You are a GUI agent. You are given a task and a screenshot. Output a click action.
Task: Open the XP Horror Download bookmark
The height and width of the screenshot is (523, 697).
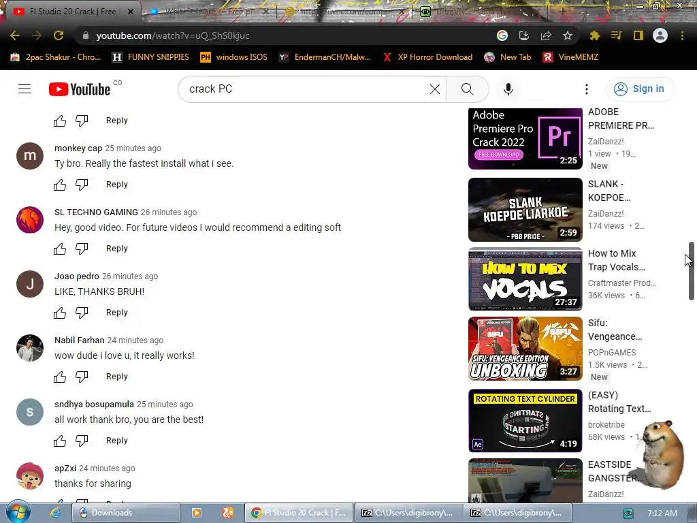point(427,57)
